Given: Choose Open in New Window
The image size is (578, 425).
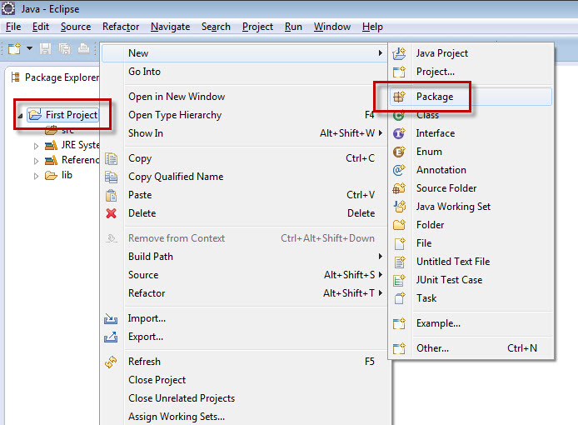Looking at the screenshot, I should pos(244,97).
